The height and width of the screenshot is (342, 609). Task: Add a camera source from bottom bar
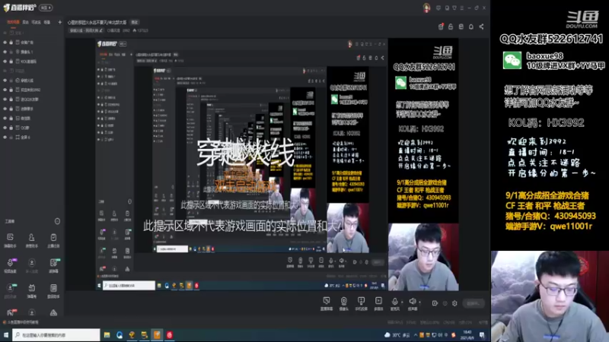[344, 303]
